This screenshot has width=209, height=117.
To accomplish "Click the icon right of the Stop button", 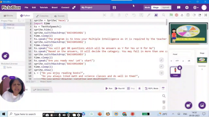I will click(139, 89).
